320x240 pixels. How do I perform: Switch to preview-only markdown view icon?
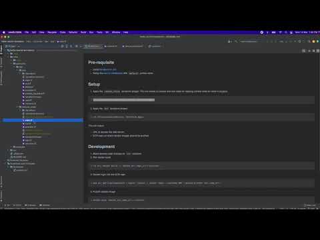[318, 51]
